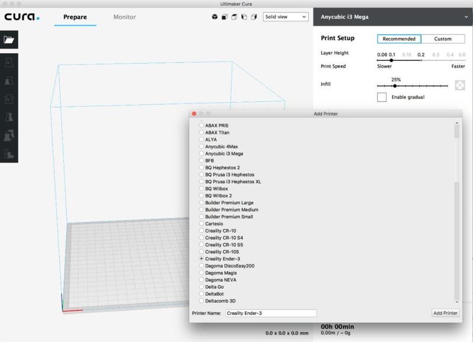Switch to the Monitor tab

click(124, 17)
